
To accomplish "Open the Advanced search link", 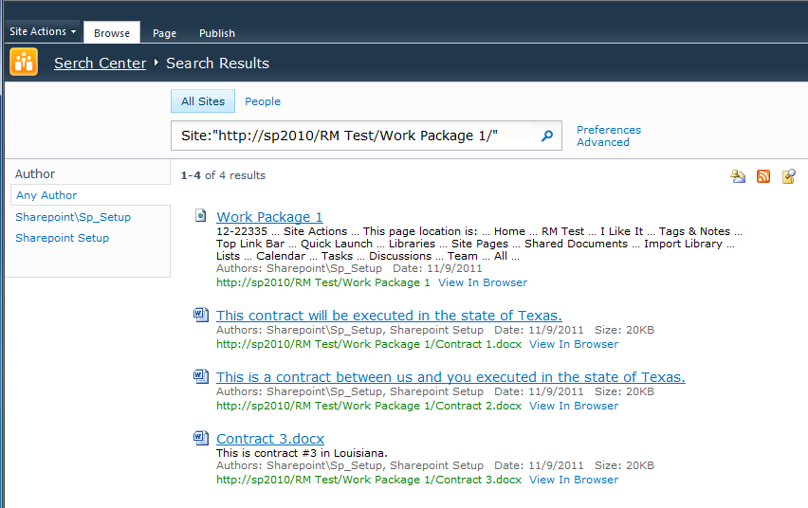I will 603,142.
